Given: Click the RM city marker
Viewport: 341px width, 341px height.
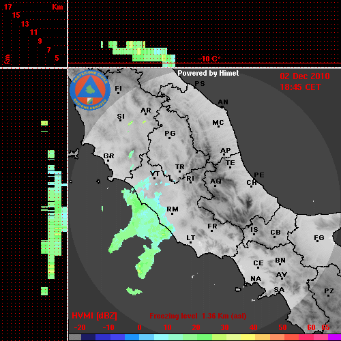Looking at the screenshot, I should pyautogui.click(x=173, y=211).
